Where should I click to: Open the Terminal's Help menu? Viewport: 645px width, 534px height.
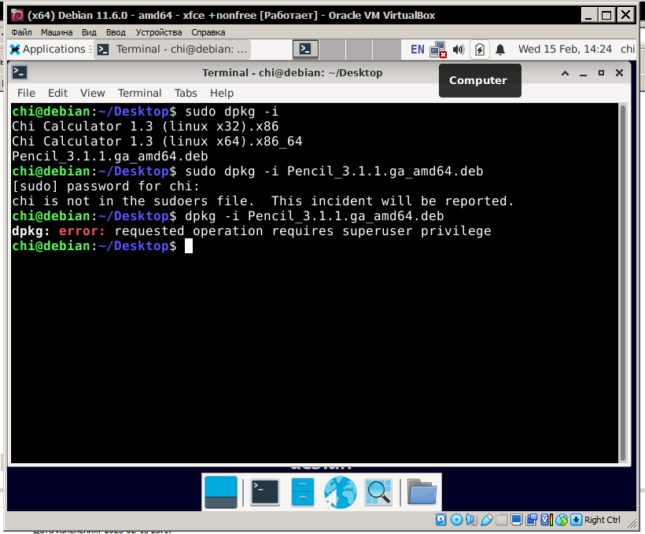pyautogui.click(x=222, y=94)
